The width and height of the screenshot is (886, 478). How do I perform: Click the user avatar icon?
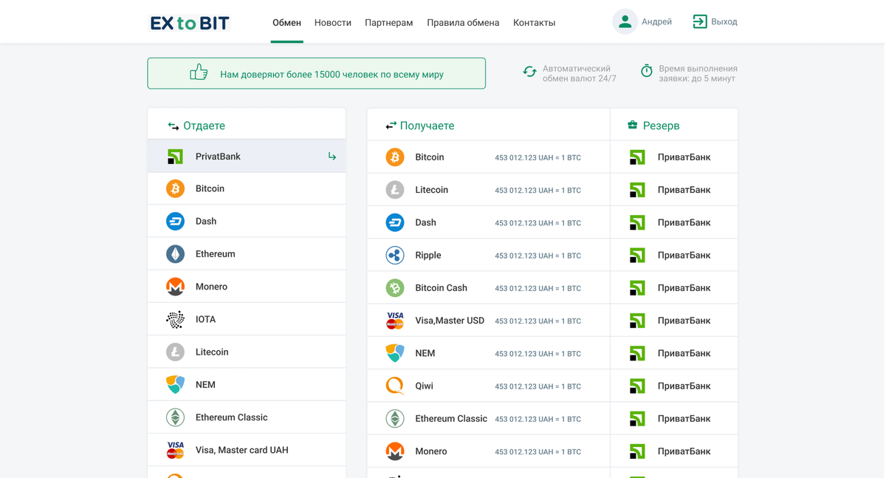tap(625, 22)
